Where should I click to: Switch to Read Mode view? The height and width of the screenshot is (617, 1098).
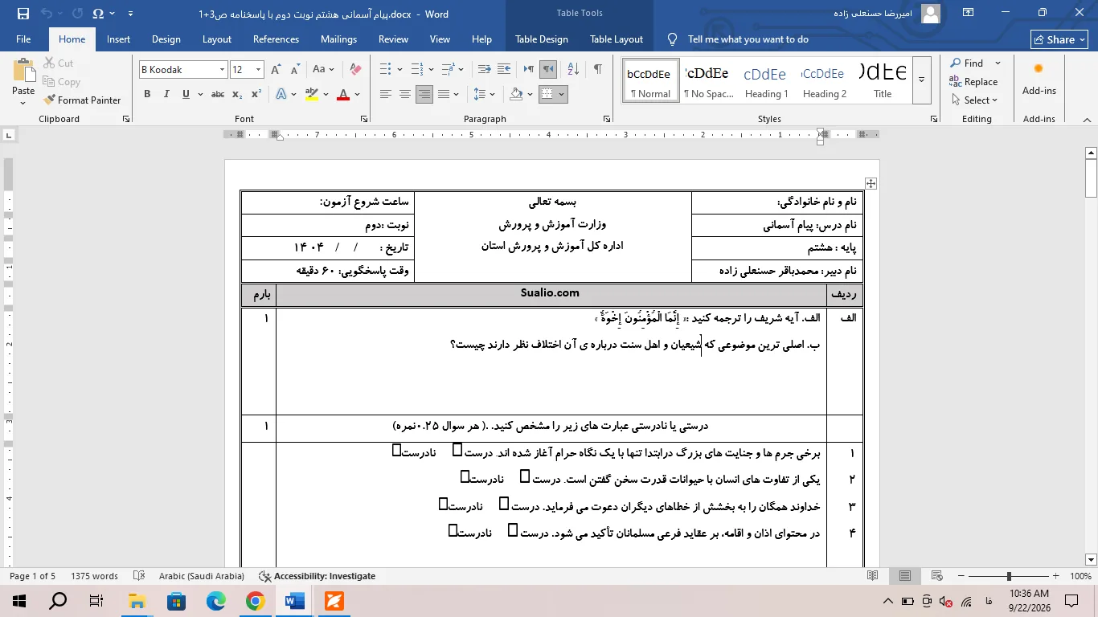coord(873,576)
